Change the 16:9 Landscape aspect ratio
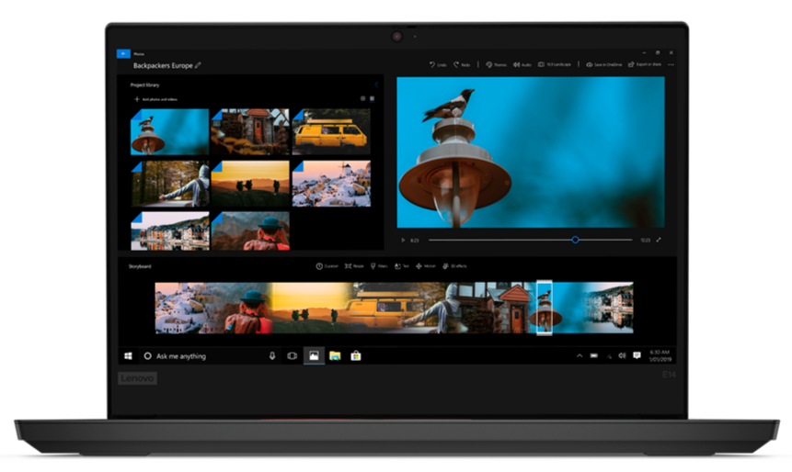Image resolution: width=792 pixels, height=472 pixels. tap(555, 64)
